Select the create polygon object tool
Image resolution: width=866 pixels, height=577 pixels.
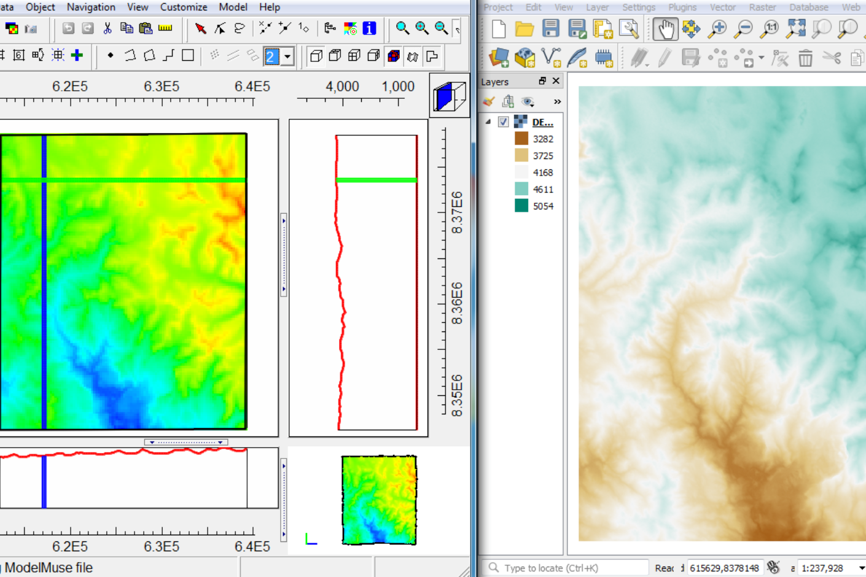point(149,56)
